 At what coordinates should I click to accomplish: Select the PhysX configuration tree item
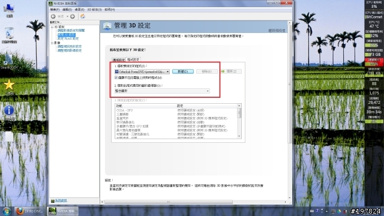click(68, 38)
